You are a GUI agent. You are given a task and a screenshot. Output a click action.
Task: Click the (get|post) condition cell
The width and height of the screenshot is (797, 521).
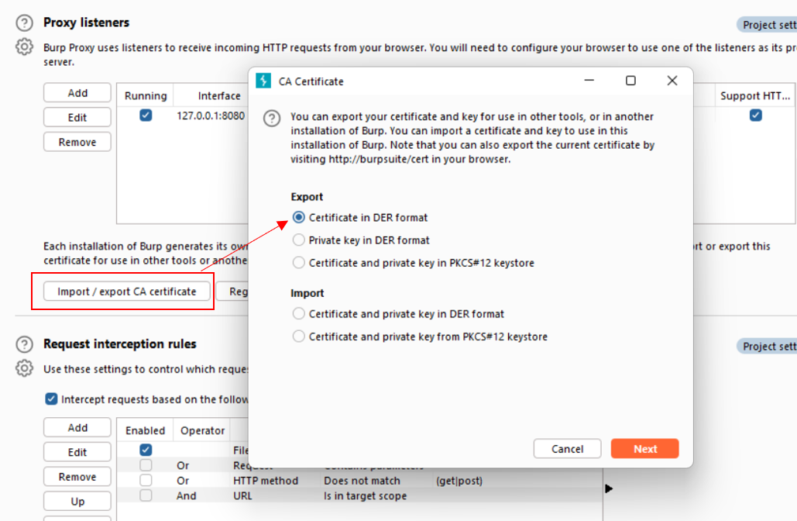(x=459, y=481)
